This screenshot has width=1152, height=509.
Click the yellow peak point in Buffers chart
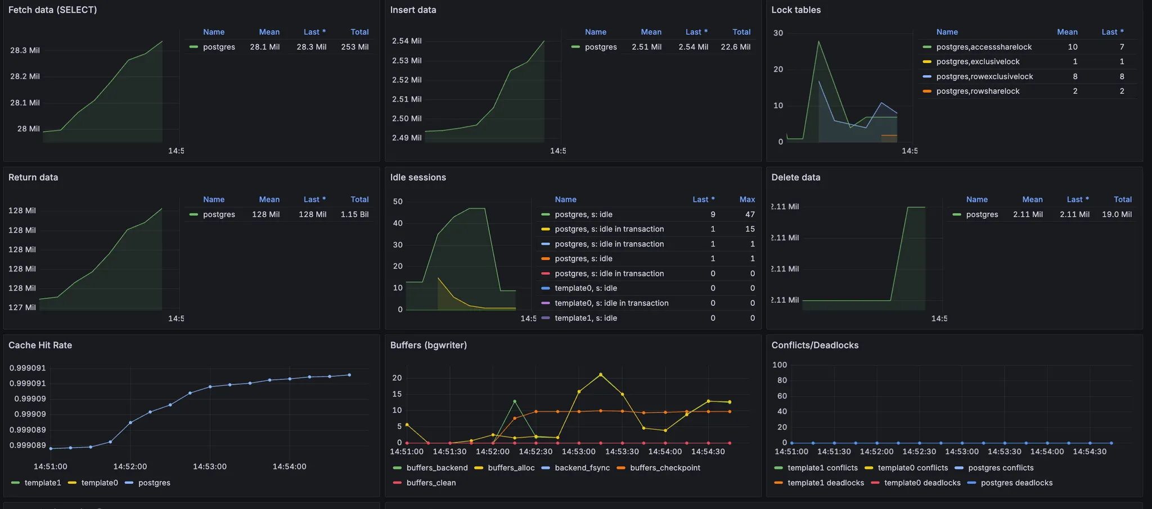pyautogui.click(x=601, y=374)
